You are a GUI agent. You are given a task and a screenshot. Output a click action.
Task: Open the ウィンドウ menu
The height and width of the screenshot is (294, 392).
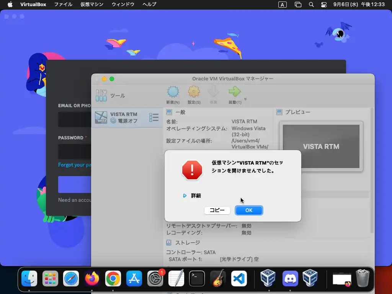tap(123, 4)
